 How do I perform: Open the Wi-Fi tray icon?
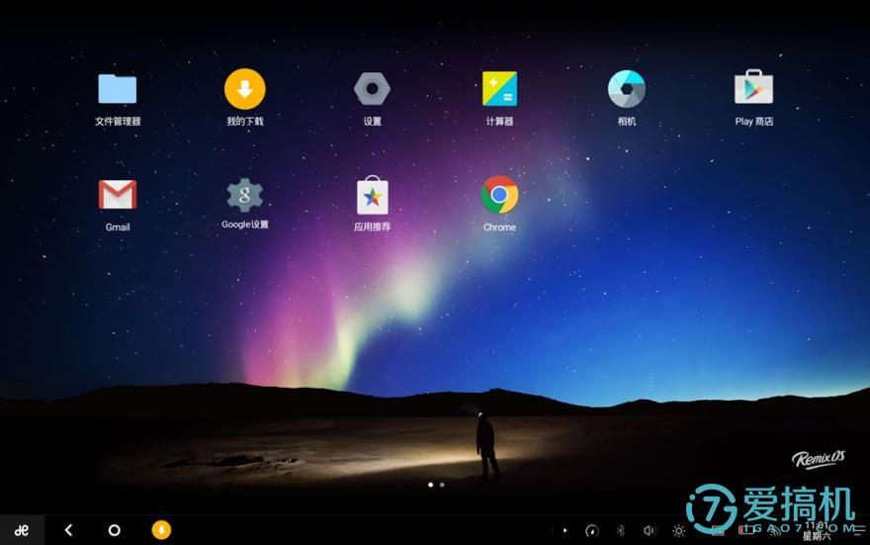coord(774,531)
